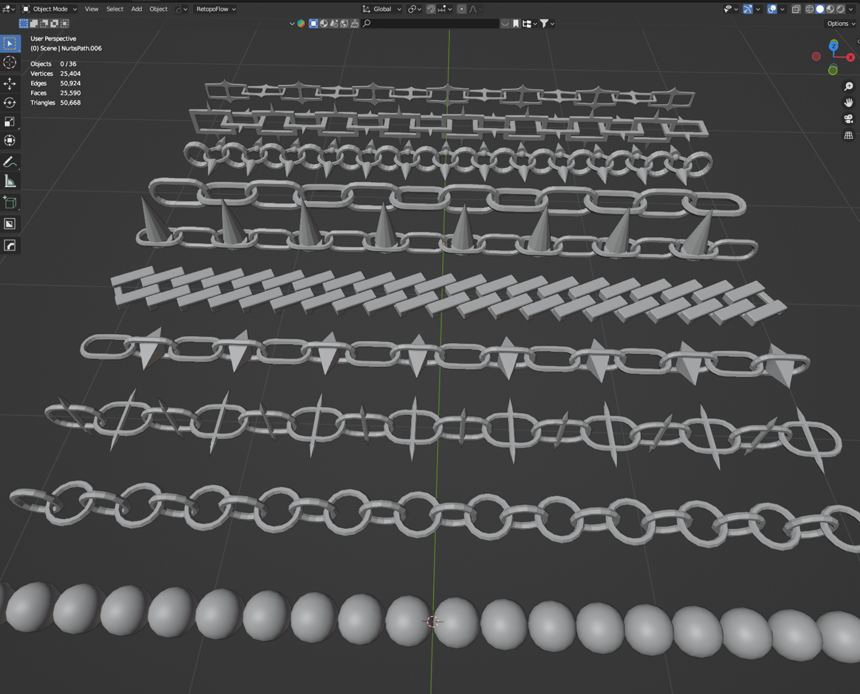This screenshot has width=860, height=694.
Task: Click the 'User Perspective' text
Action: click(x=53, y=39)
